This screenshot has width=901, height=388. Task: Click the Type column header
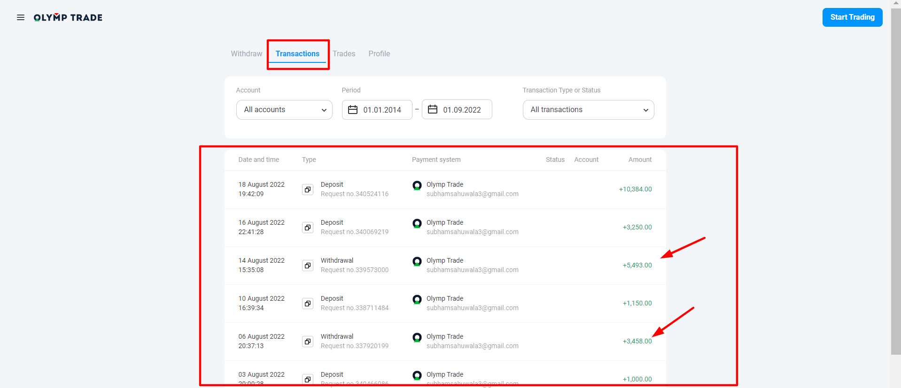pos(309,160)
